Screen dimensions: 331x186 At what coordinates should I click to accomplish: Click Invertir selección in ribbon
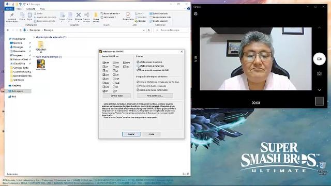[159, 21]
